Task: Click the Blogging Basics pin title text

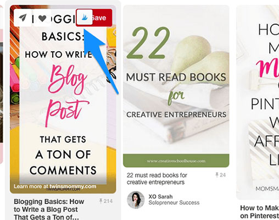Action: tap(49, 210)
